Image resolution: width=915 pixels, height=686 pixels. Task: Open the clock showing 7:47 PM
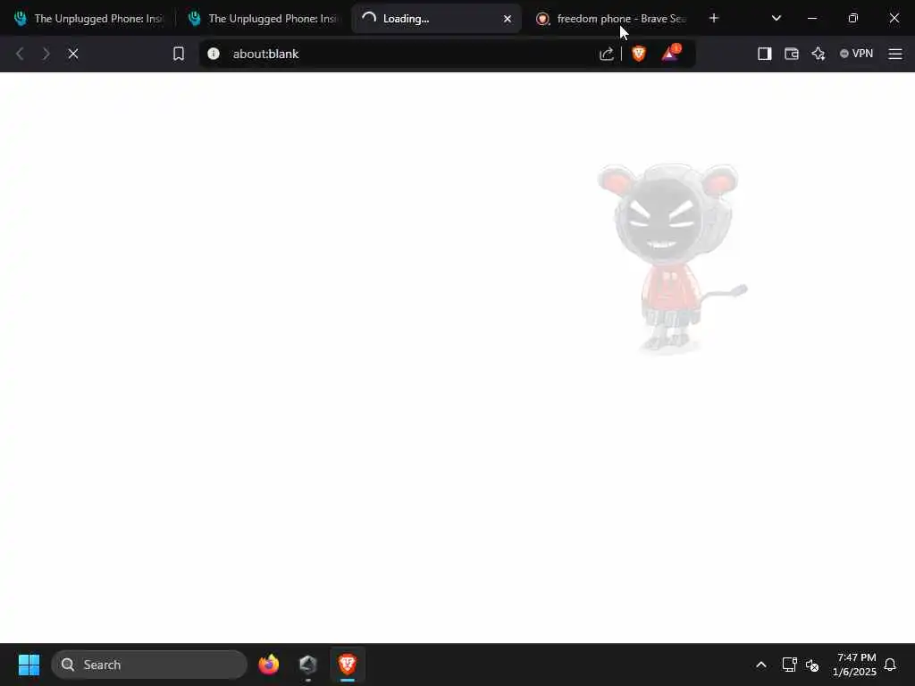coord(854,665)
